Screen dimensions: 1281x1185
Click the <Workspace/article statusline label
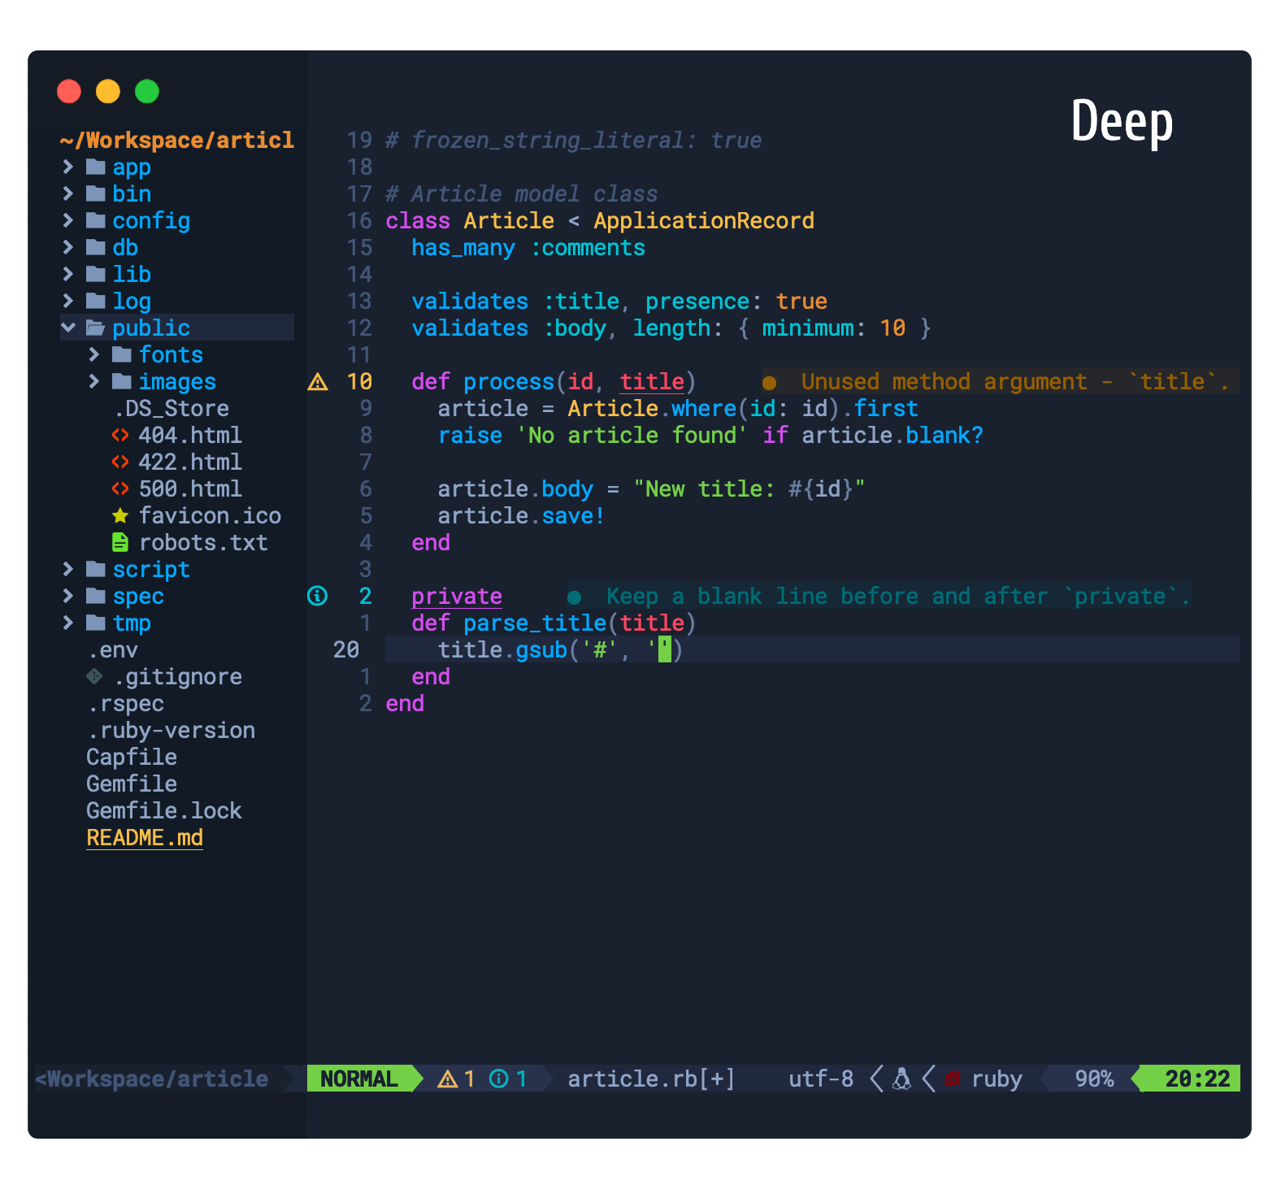[x=152, y=1079]
